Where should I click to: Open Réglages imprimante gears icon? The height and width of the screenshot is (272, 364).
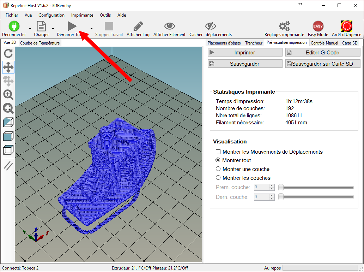(284, 26)
